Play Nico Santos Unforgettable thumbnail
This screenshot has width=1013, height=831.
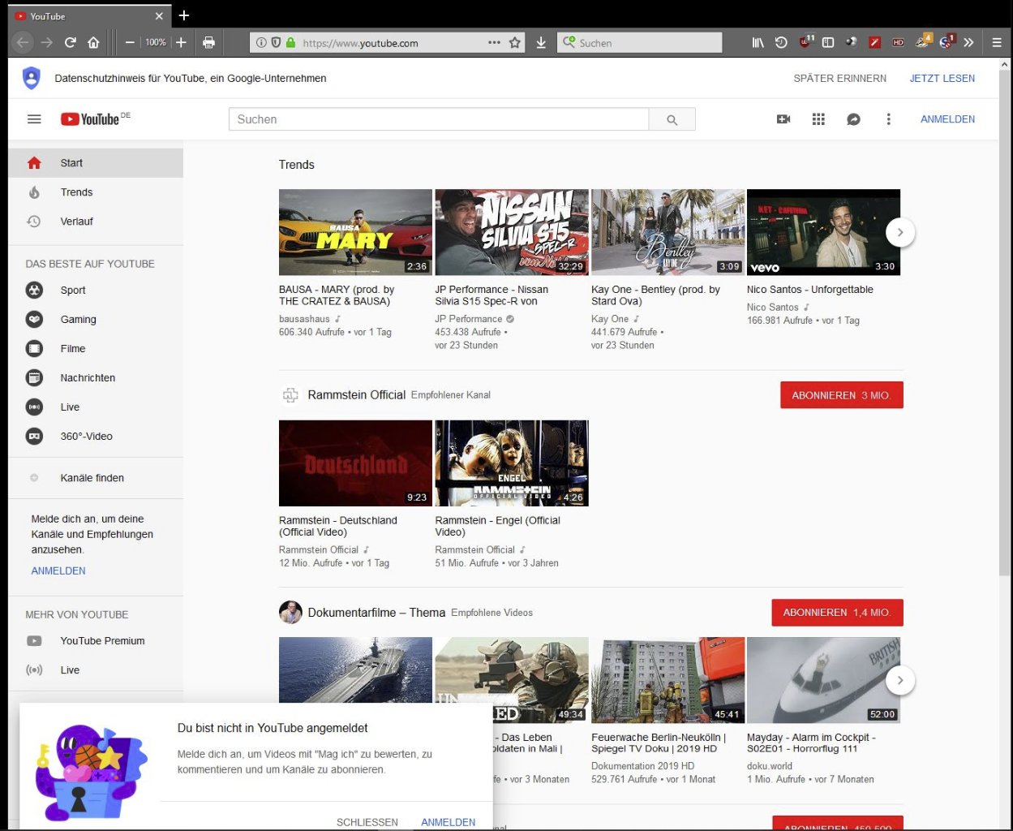[823, 232]
